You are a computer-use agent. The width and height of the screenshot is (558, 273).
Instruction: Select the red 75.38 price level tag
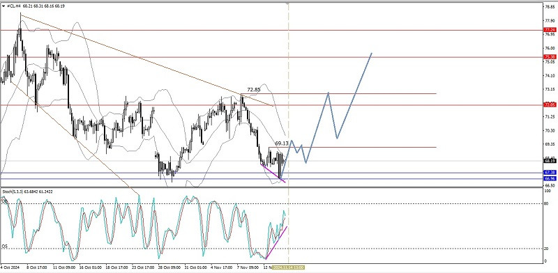[550, 57]
